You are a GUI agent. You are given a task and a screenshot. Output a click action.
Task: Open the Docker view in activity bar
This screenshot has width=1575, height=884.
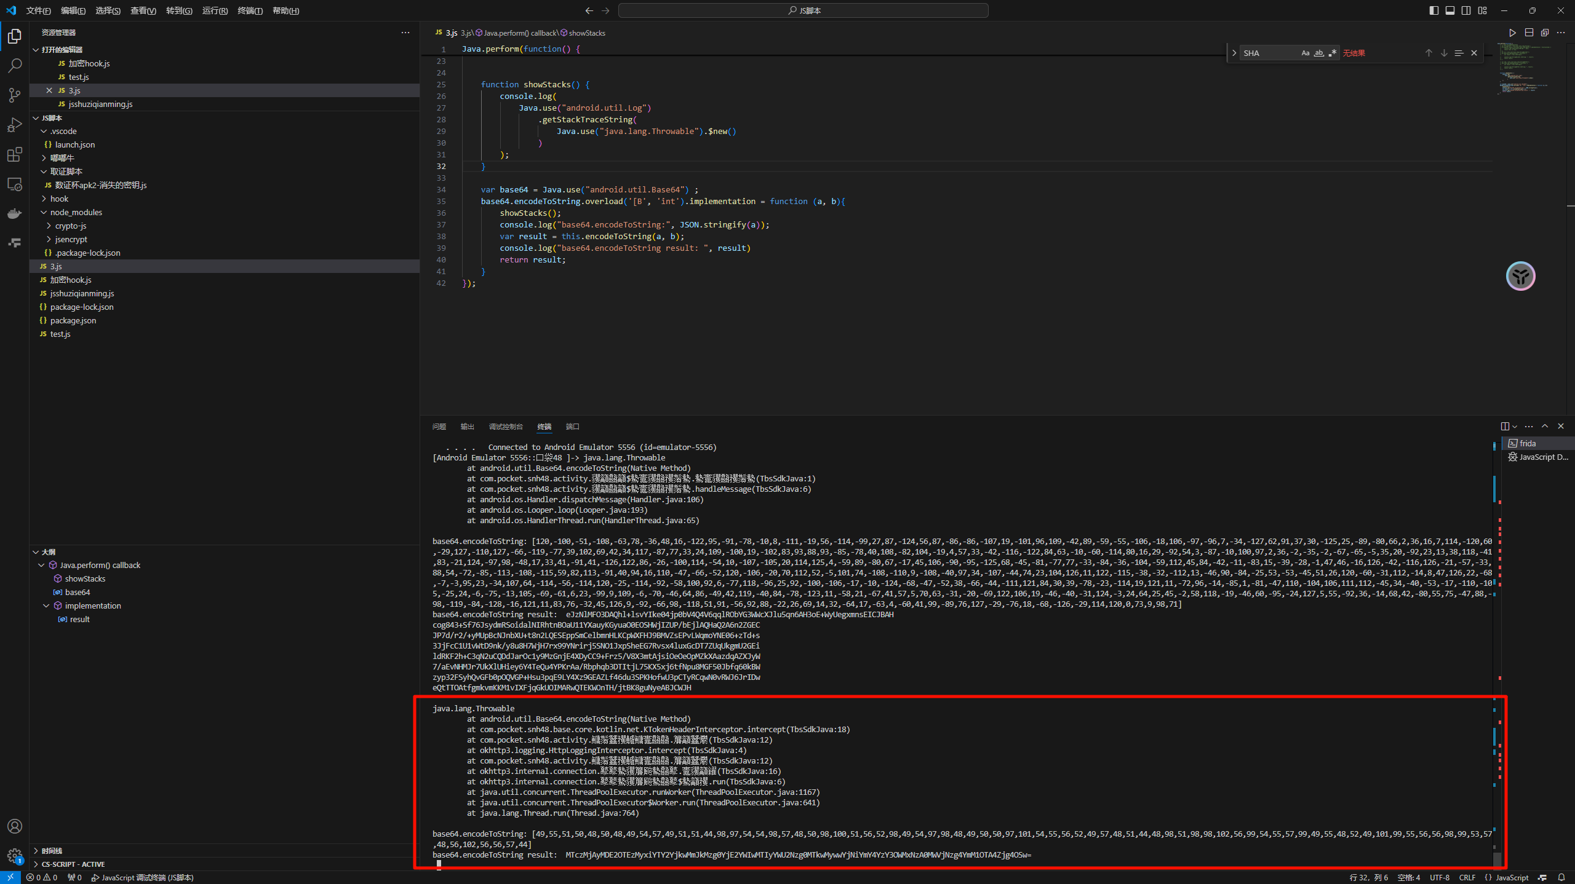15,213
